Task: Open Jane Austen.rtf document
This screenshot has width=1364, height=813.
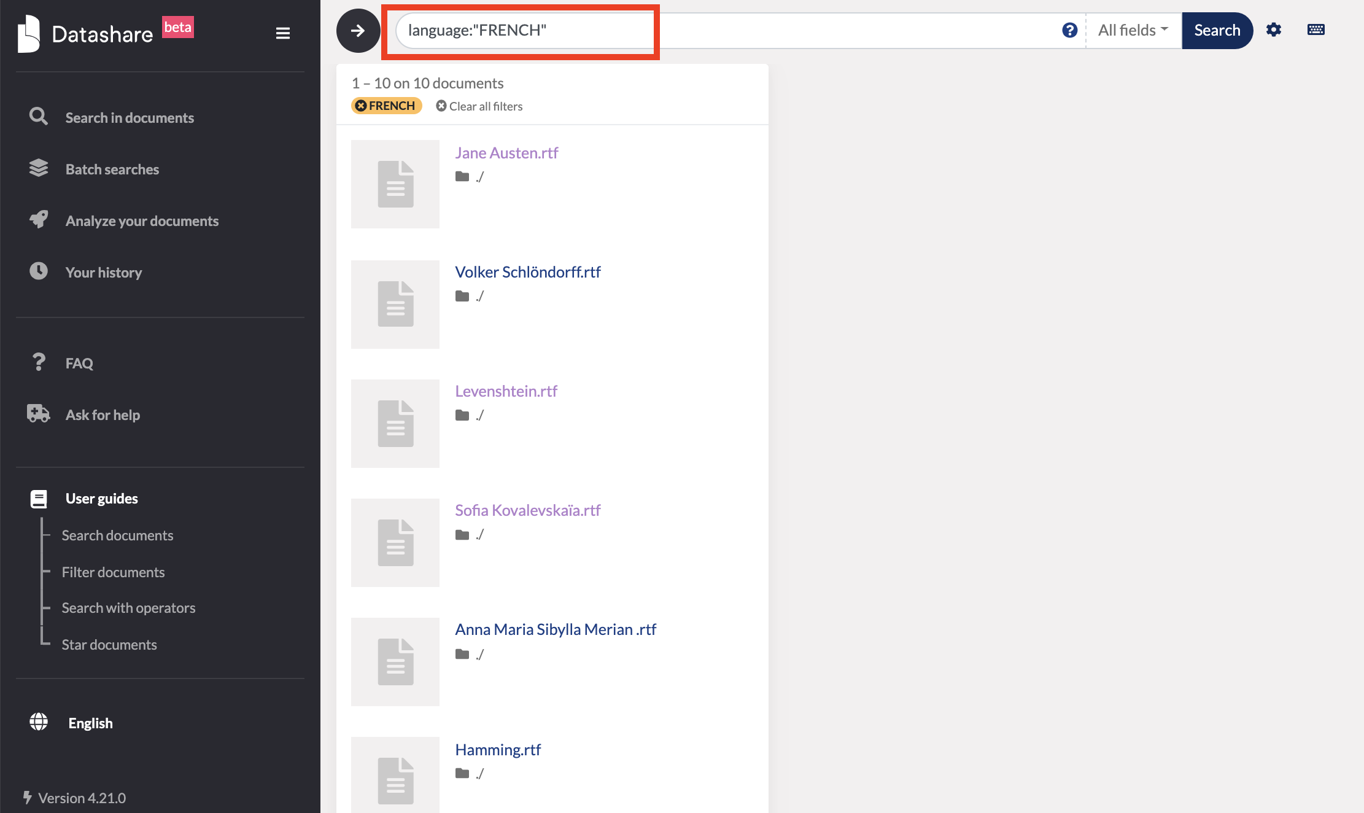Action: click(x=506, y=153)
